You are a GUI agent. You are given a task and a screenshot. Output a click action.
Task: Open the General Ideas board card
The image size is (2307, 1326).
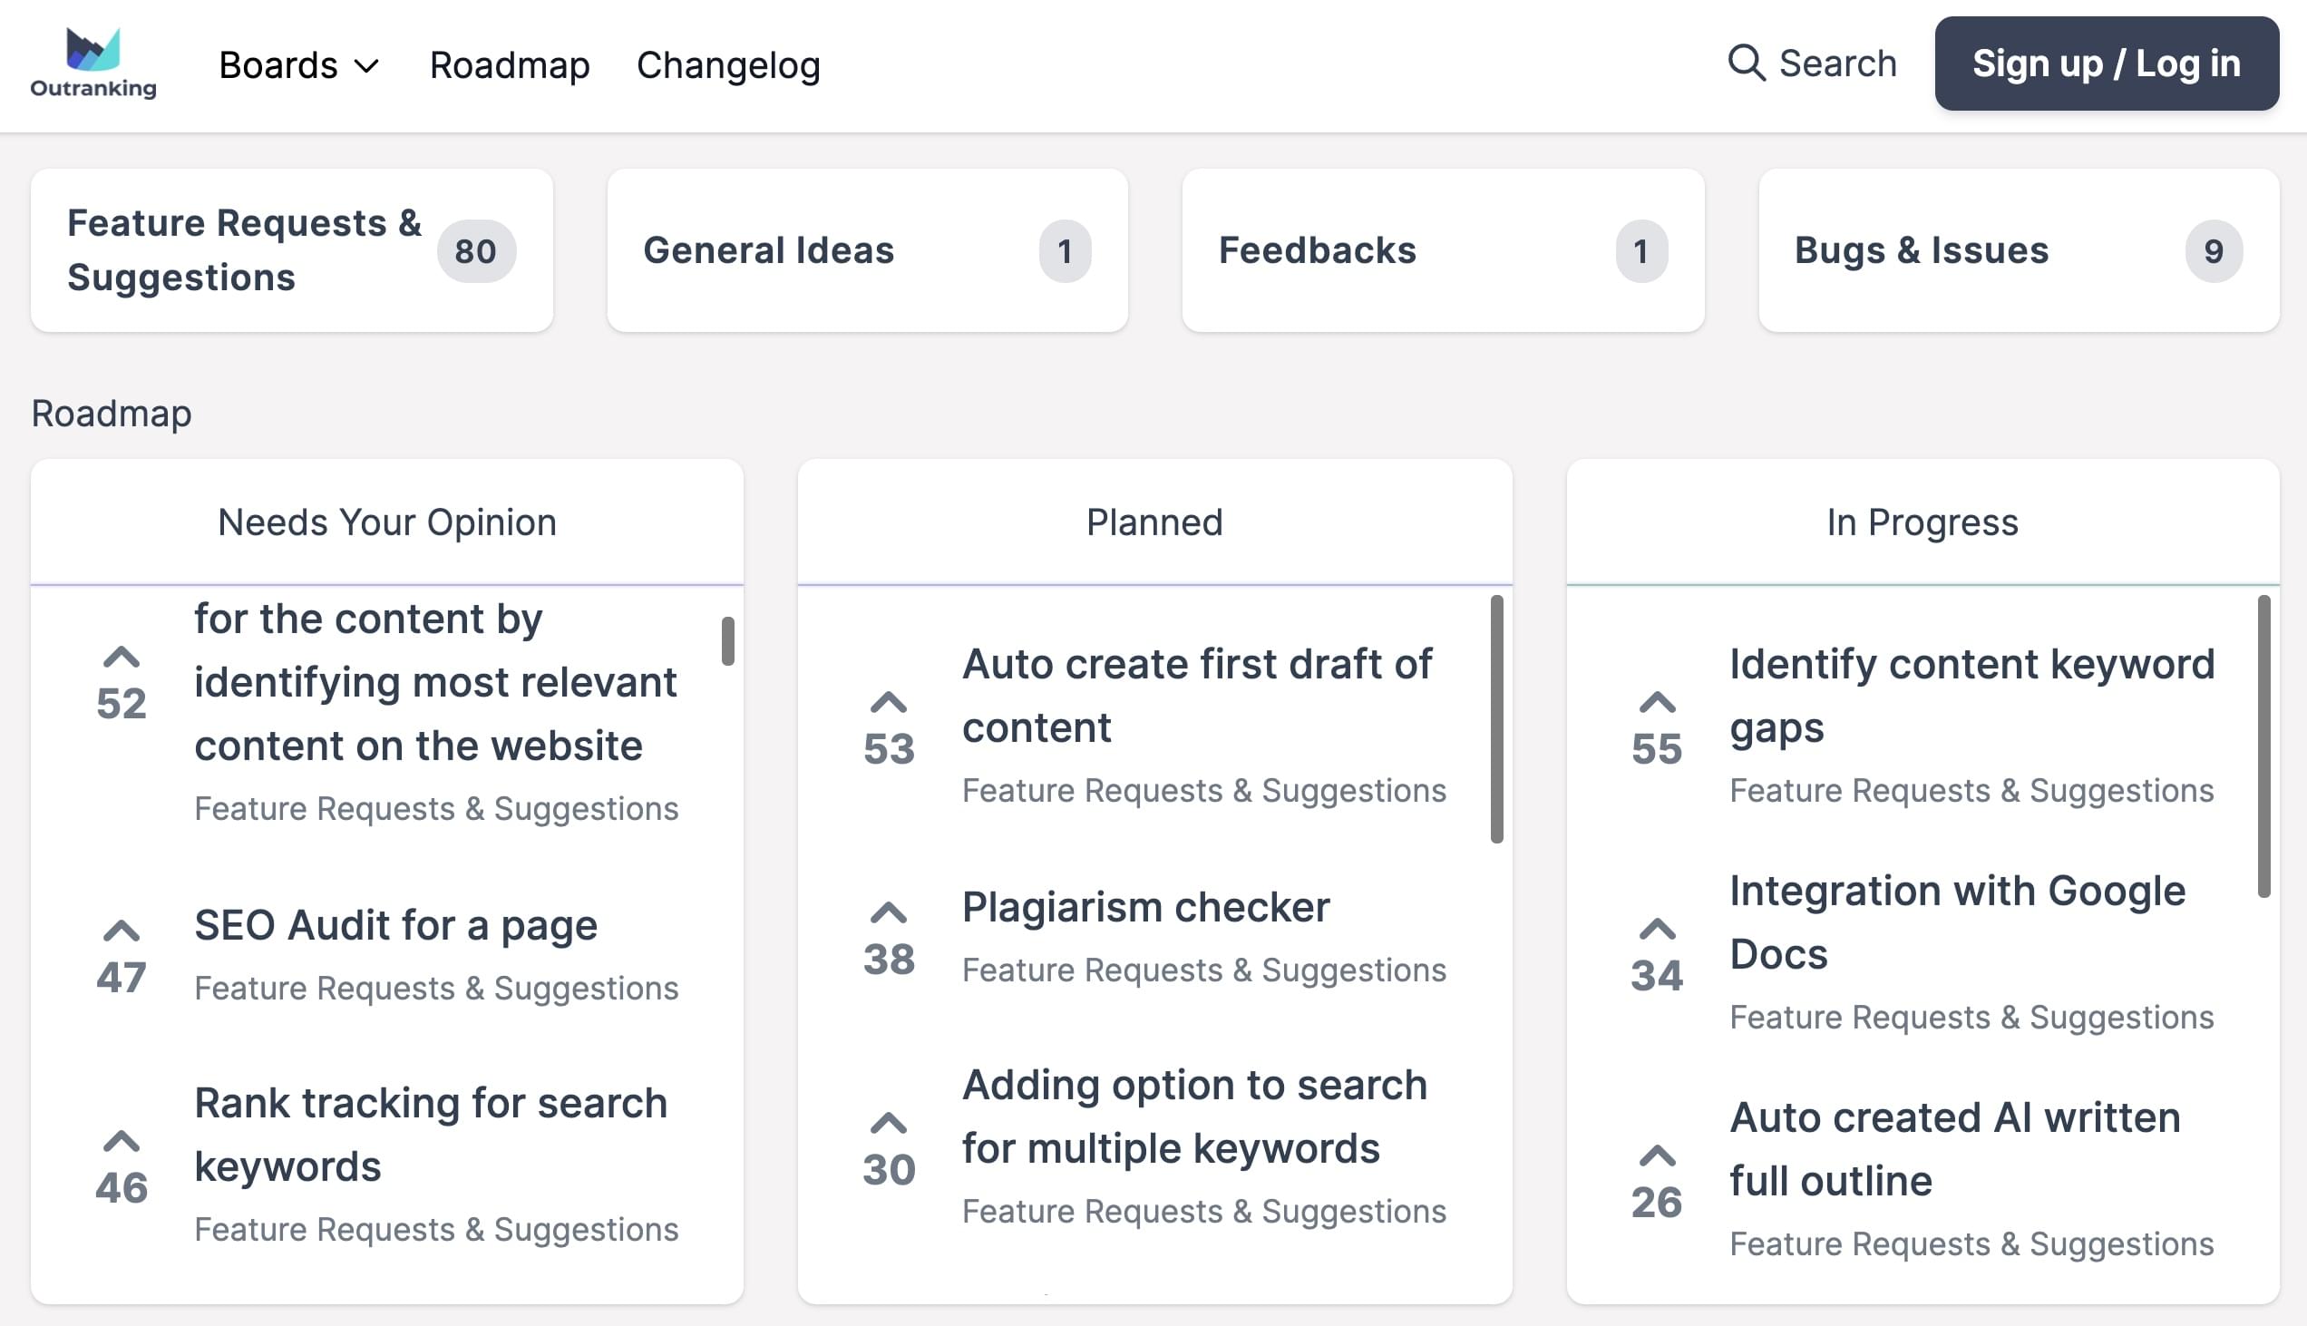point(867,250)
